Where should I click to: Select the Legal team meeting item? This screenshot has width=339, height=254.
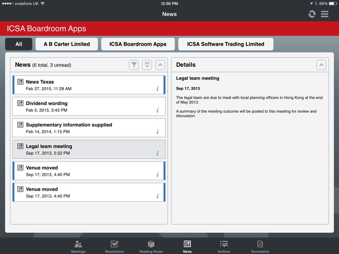pyautogui.click(x=89, y=149)
